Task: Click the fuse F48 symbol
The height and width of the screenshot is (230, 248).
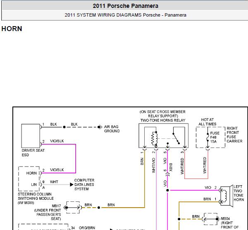Action: click(207, 137)
